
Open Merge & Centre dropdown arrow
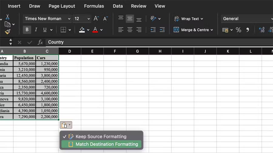212,30
